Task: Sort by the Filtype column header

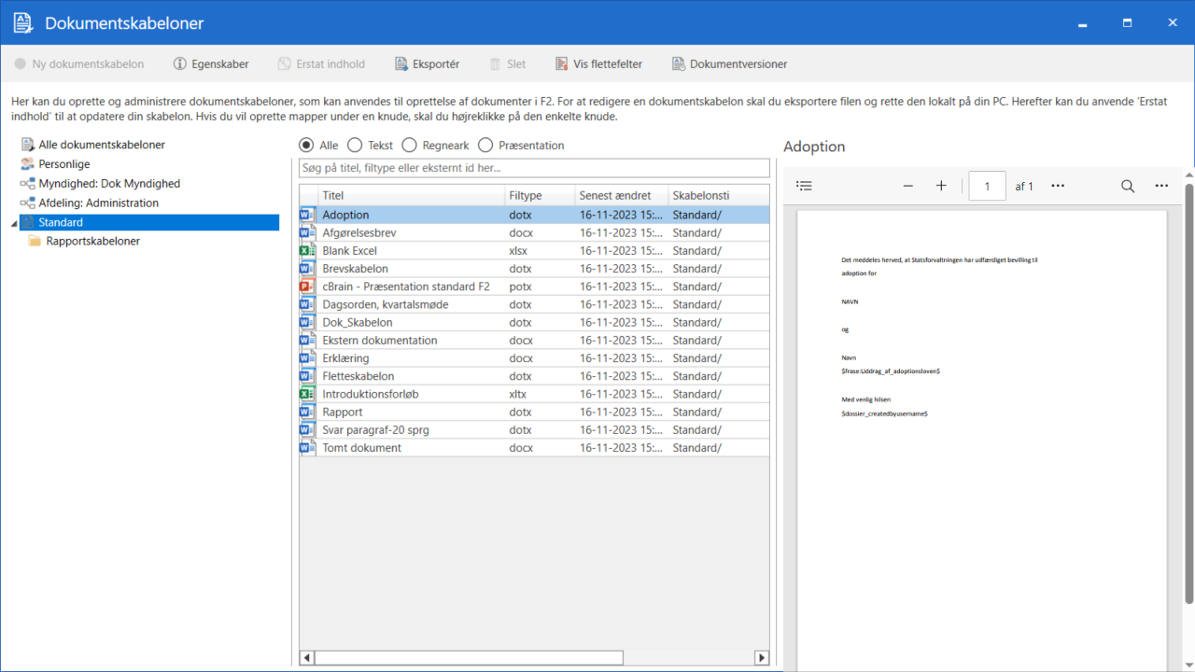Action: point(540,196)
